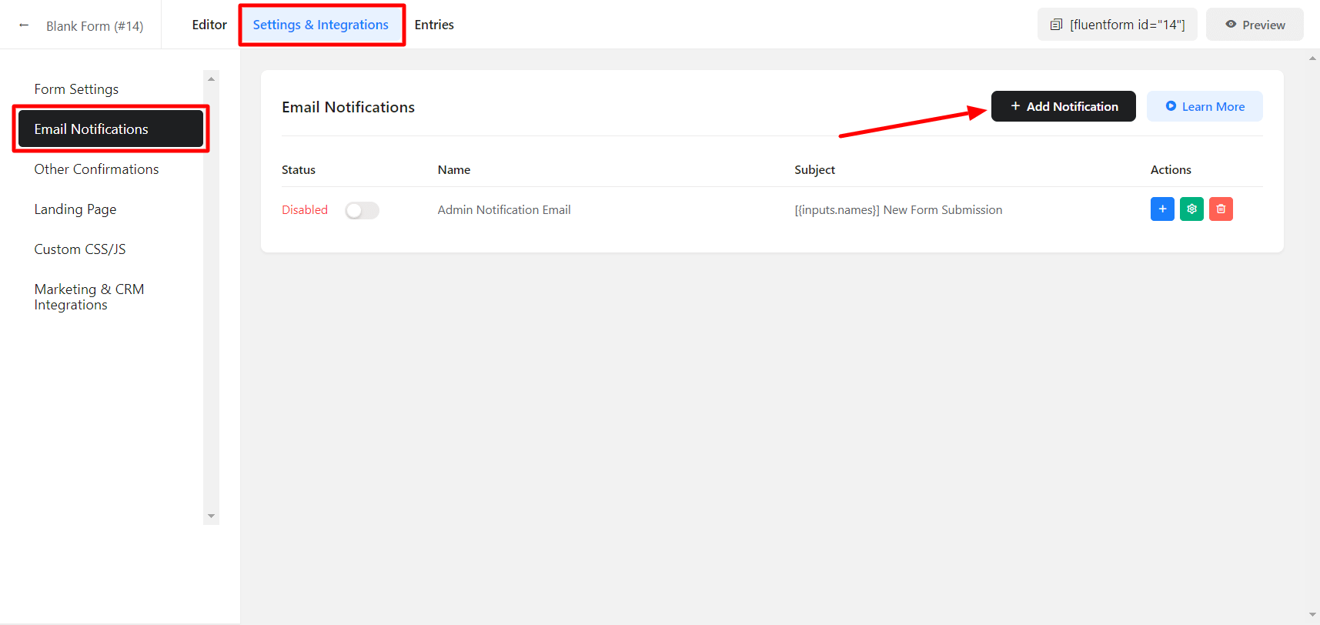Click the back arrow beside Blank Form

click(x=24, y=25)
